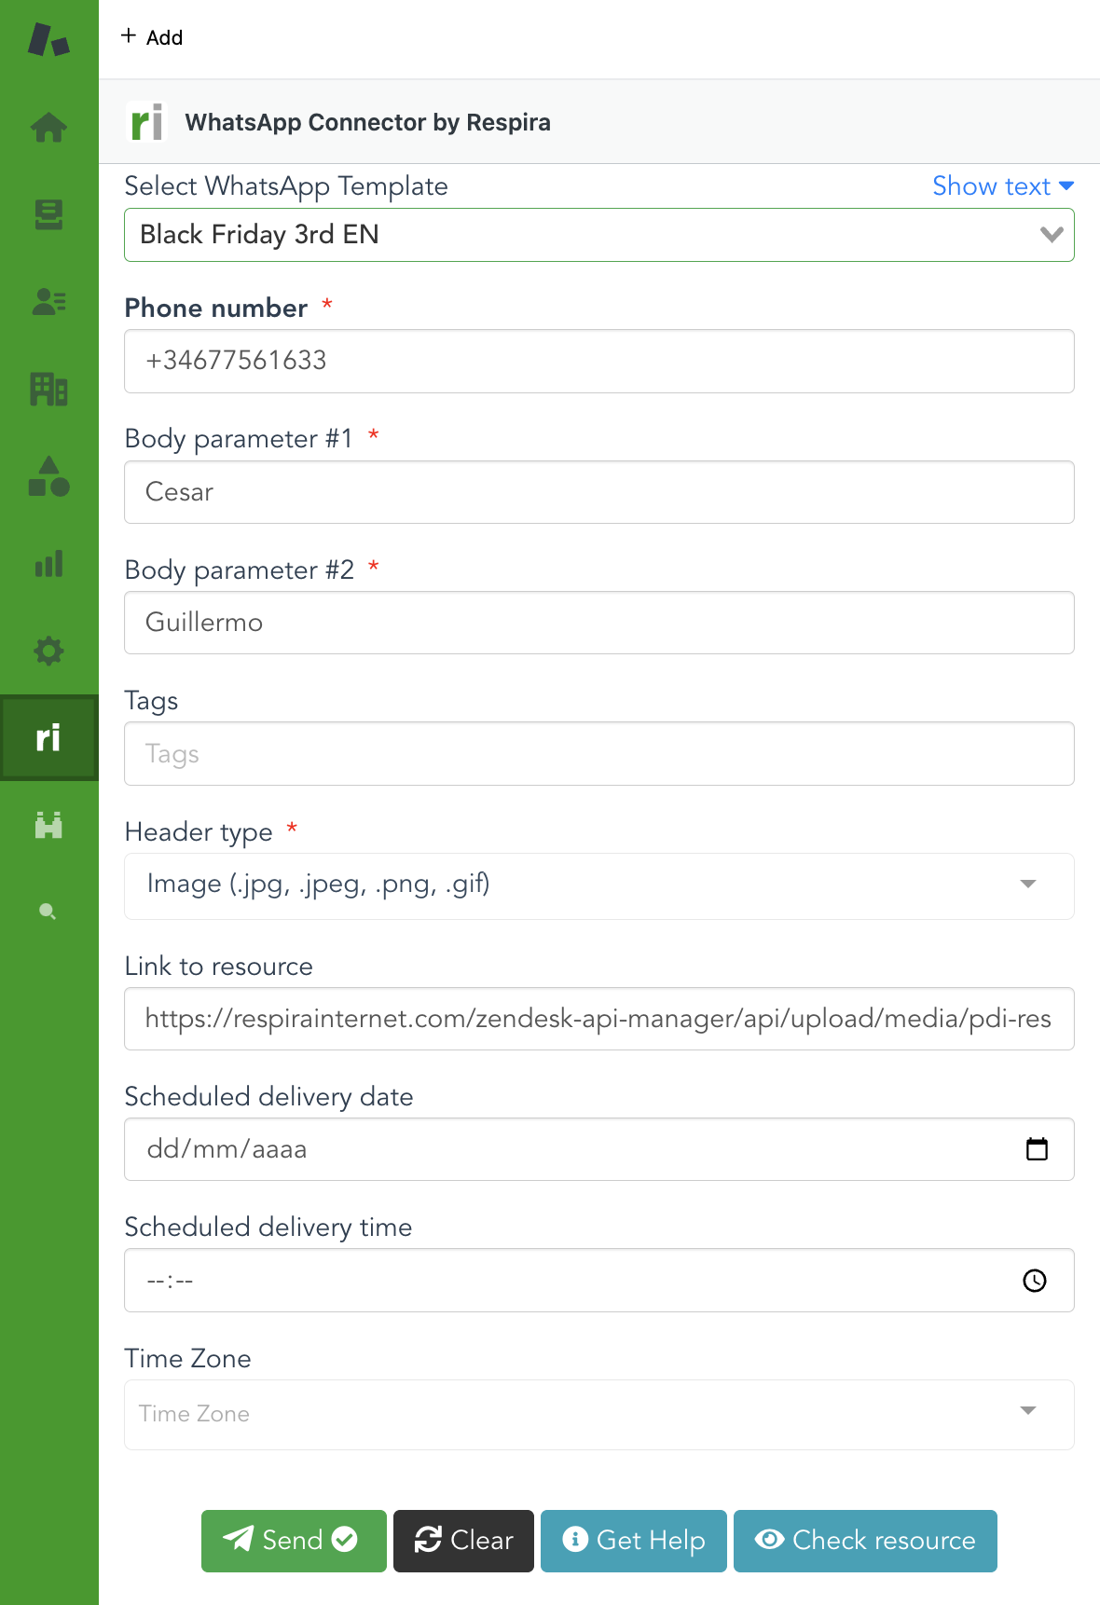Open the clock picker for delivery time
Viewport: 1100px width, 1605px height.
[1034, 1281]
